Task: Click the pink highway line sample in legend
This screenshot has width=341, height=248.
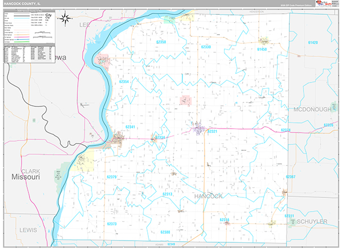Action: click(x=22, y=37)
